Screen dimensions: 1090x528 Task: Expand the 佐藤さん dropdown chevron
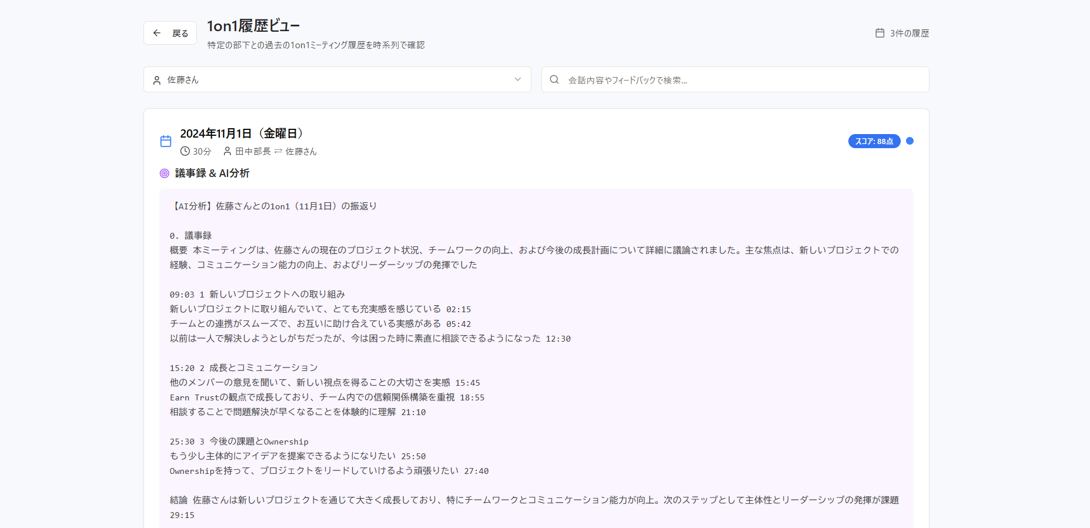click(x=517, y=79)
